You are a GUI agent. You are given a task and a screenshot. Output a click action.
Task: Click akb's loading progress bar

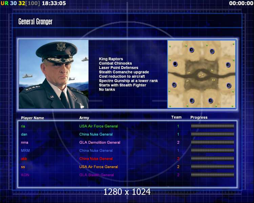(213, 158)
